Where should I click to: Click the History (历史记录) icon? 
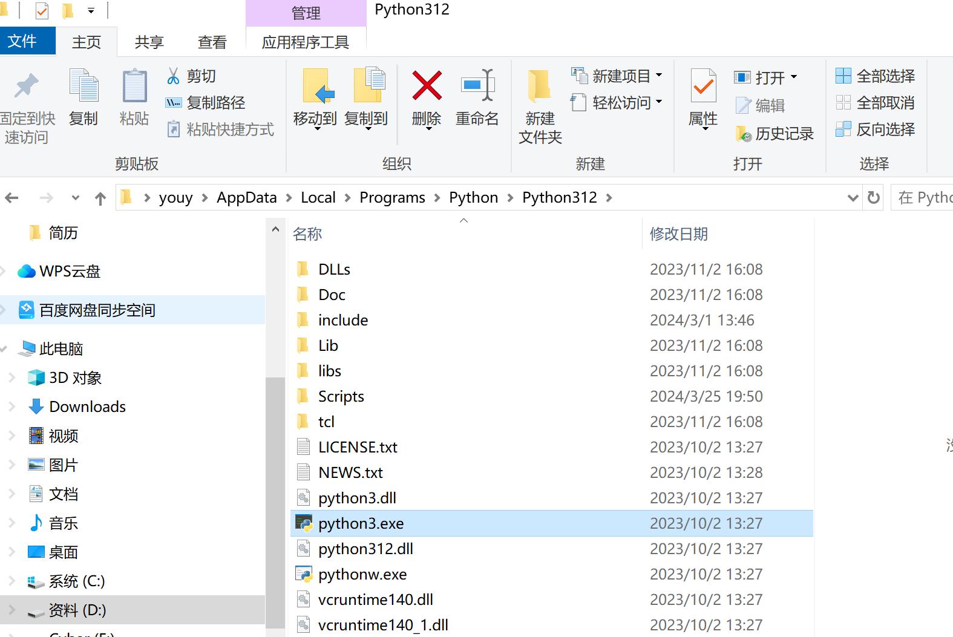coord(743,133)
